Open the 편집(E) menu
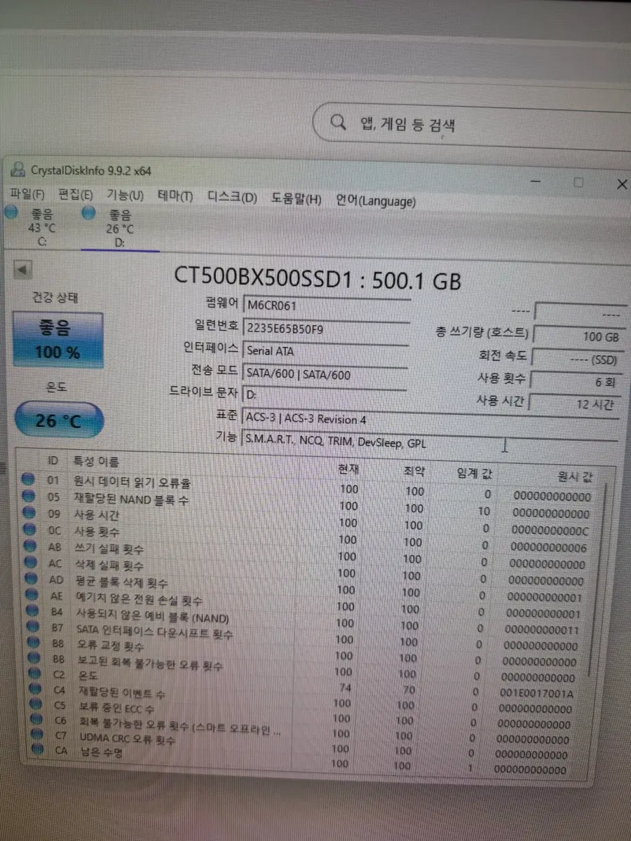 pos(76,195)
